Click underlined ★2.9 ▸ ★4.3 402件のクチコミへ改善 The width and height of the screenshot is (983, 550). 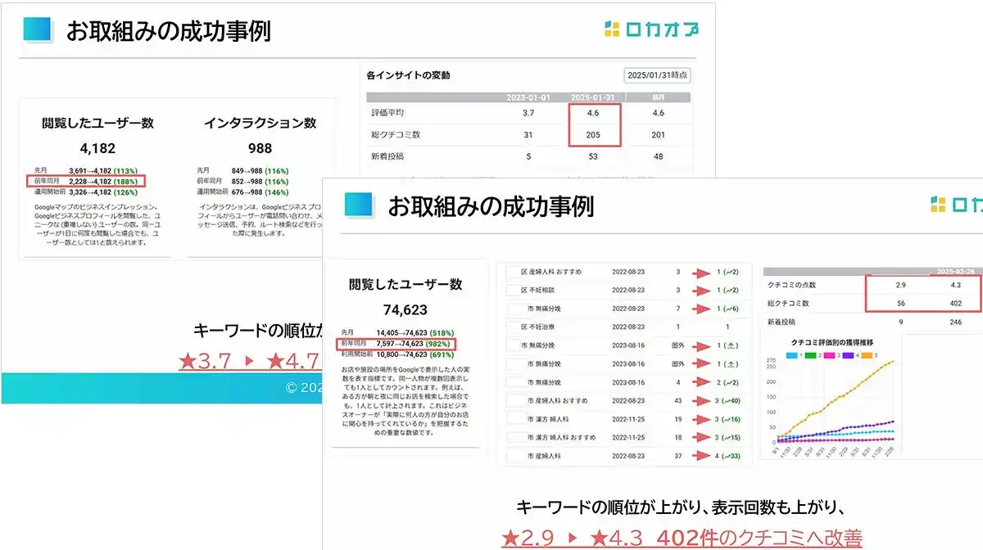click(682, 539)
